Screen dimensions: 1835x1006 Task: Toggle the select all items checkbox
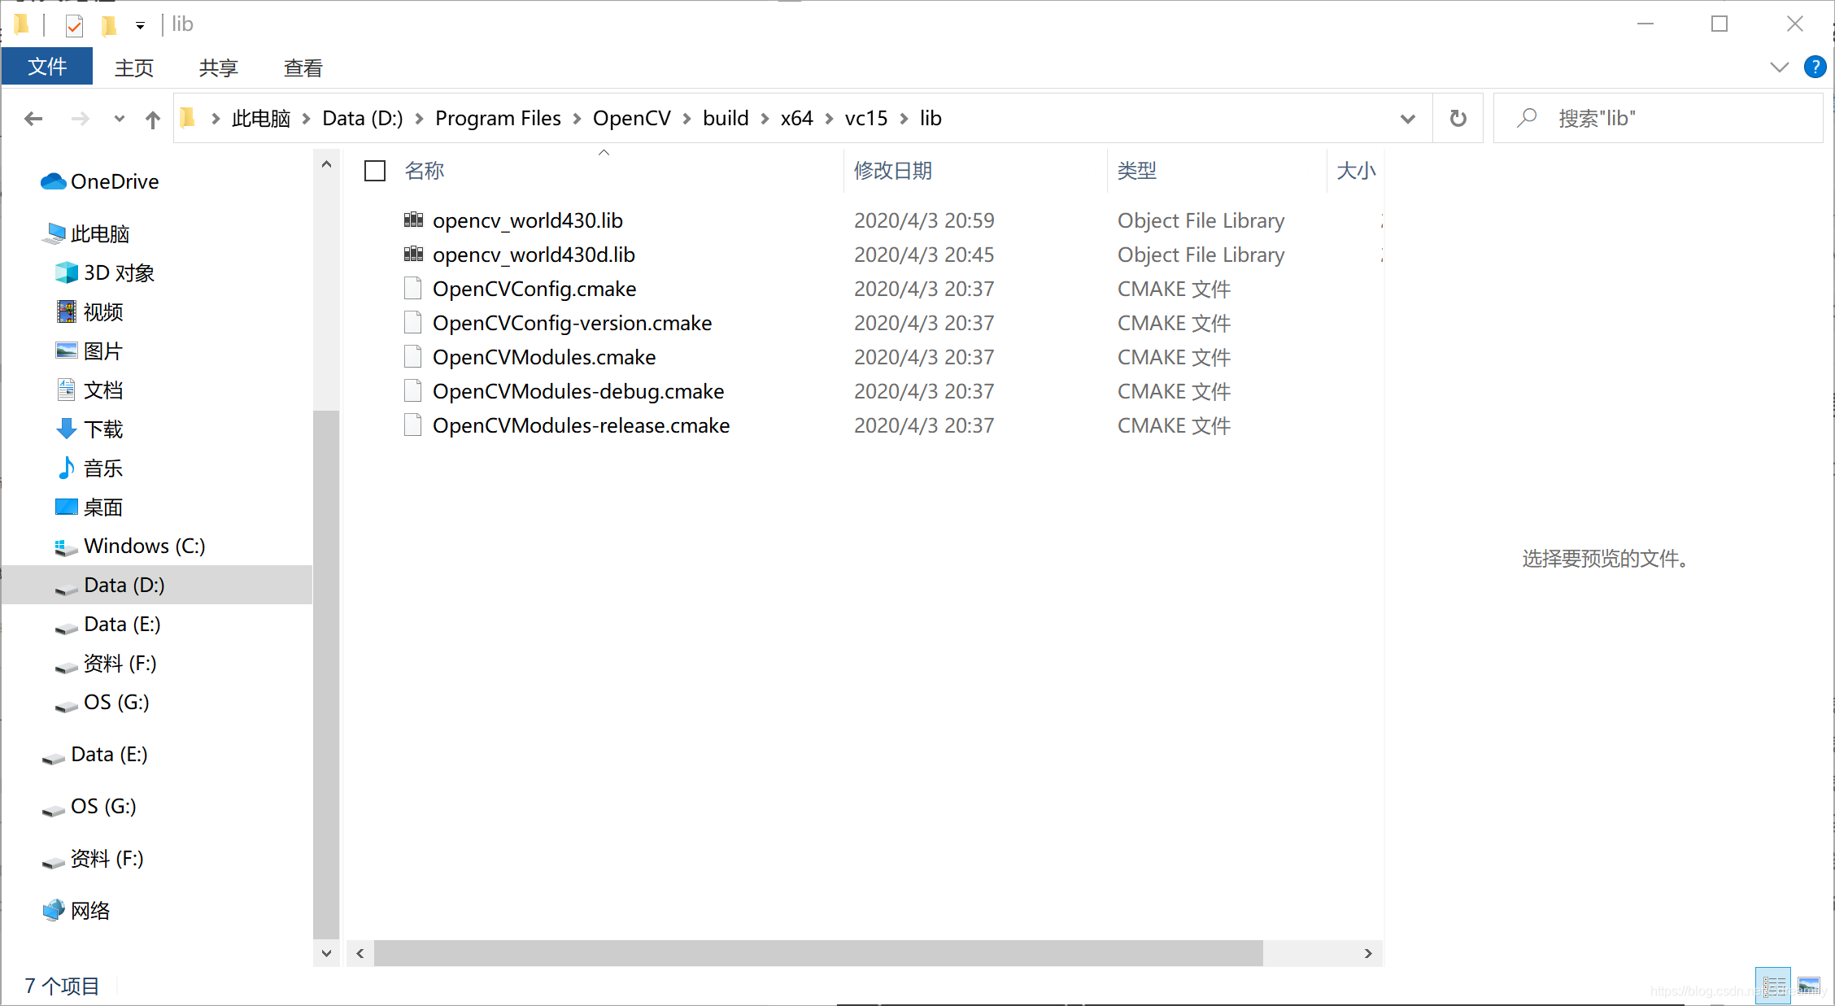click(375, 171)
